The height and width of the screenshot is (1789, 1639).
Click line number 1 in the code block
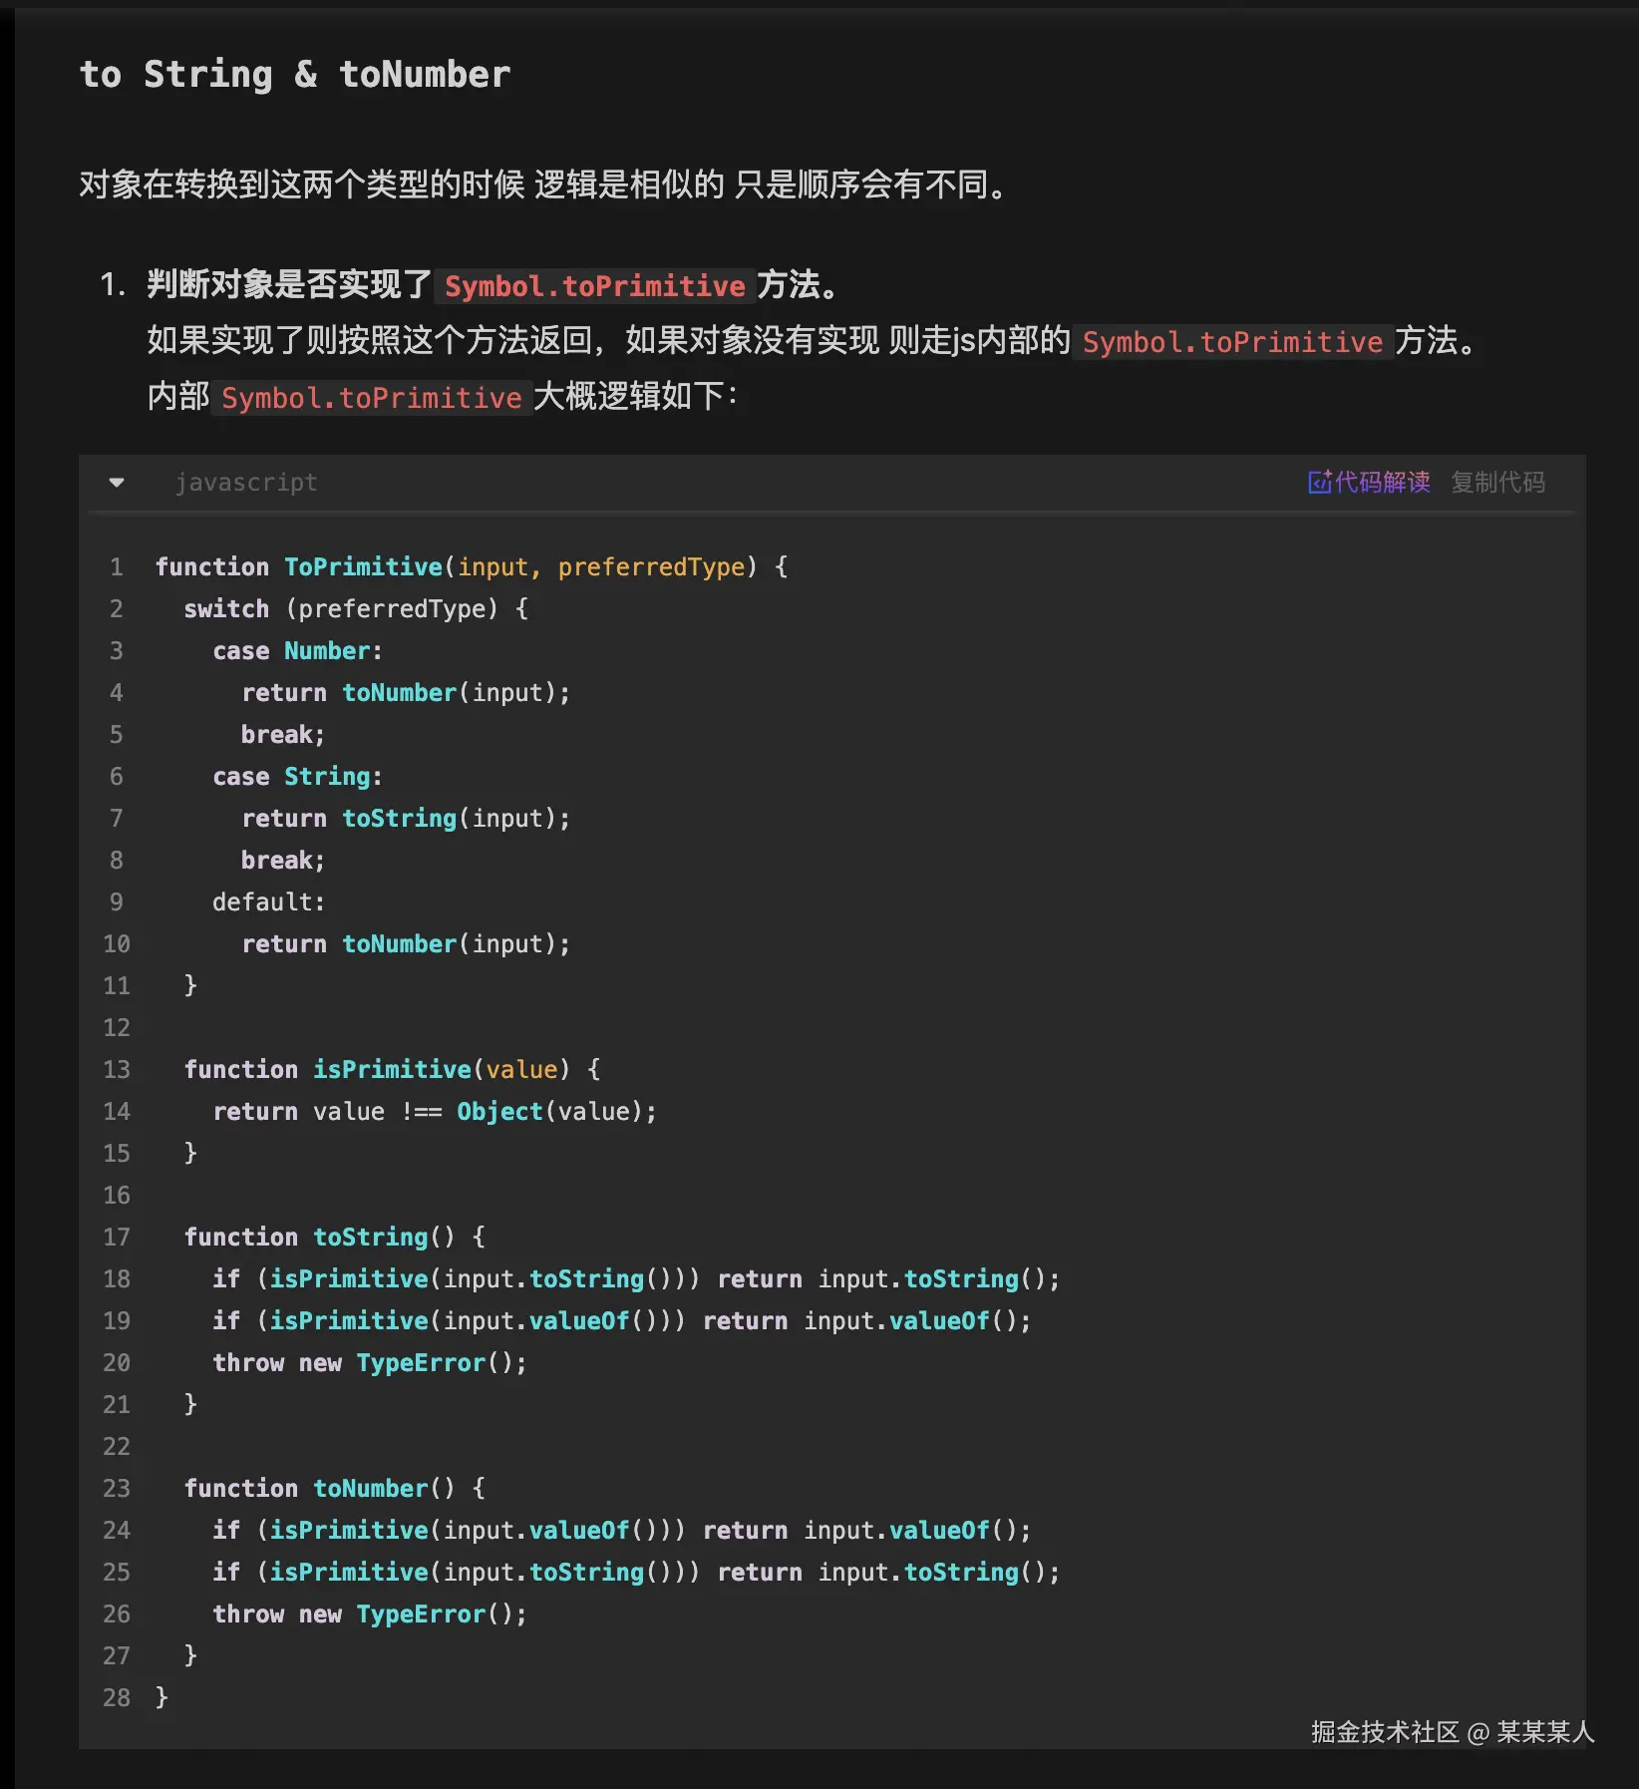tap(117, 566)
